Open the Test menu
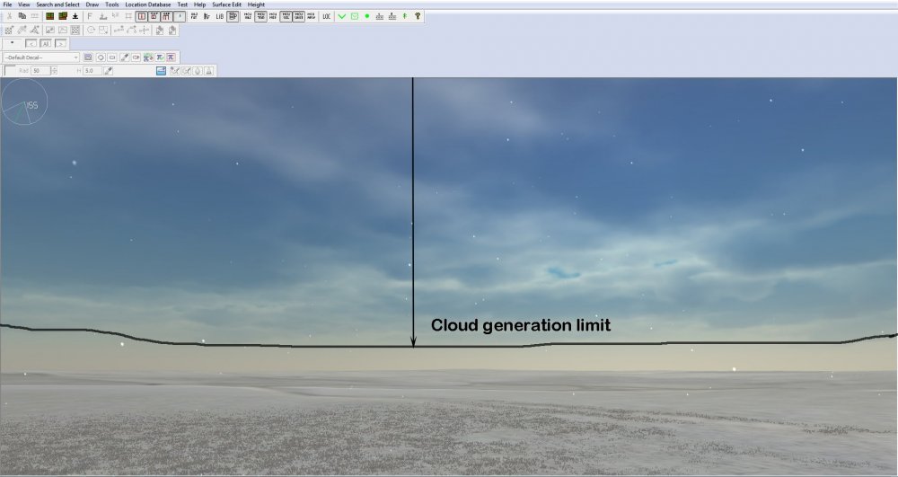The image size is (898, 477). click(182, 4)
